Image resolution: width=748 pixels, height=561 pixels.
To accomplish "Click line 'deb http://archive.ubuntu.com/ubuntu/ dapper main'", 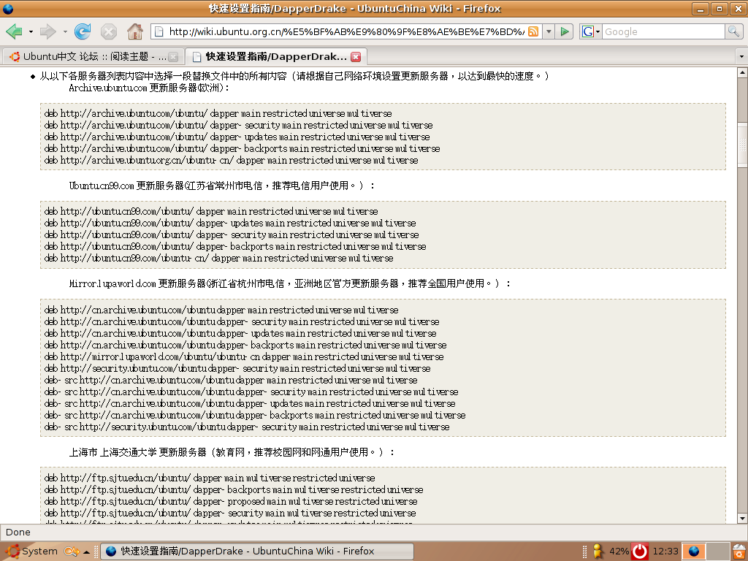I will coord(218,113).
